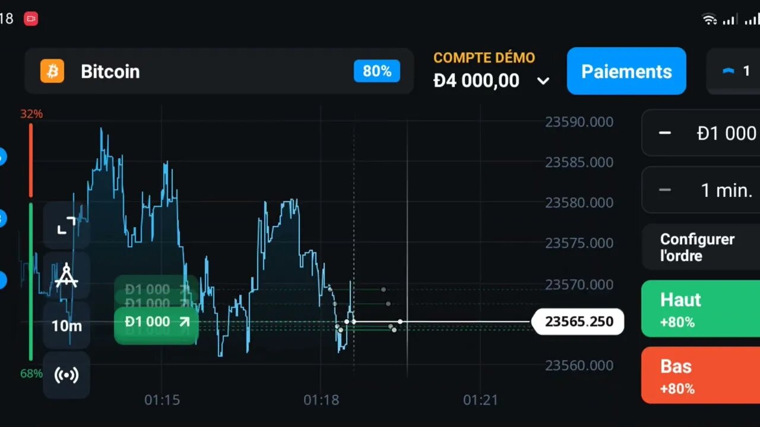Screen dimensions: 760x427
Task: Select the active Đ1 000 trade marker
Action: click(x=157, y=322)
